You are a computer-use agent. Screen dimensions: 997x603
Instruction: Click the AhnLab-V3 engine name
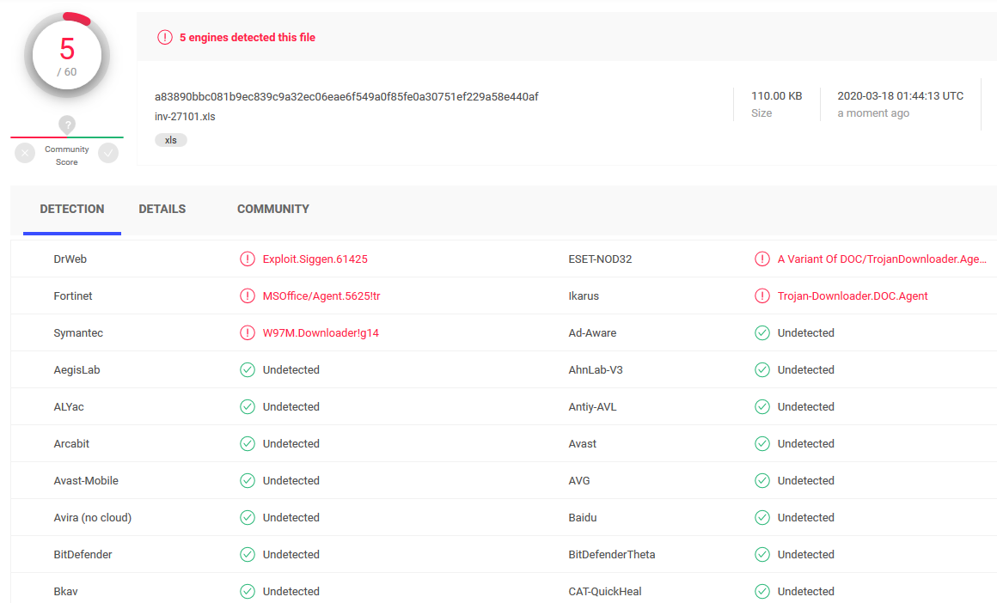click(x=596, y=370)
